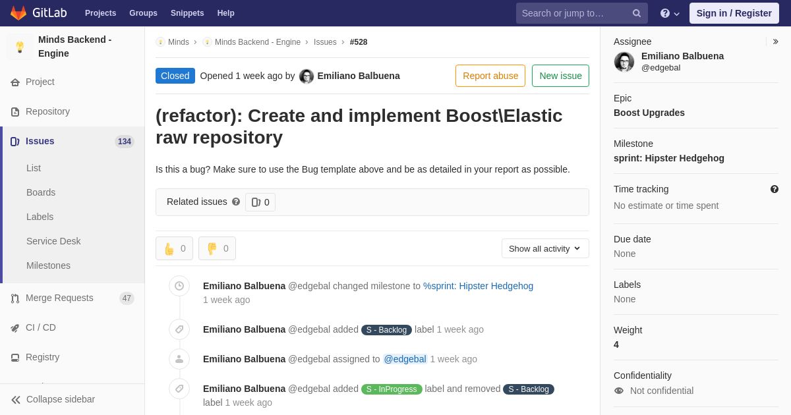Click Minds Backend - Engine breadcrumb link
The image size is (791, 415).
[x=258, y=42]
